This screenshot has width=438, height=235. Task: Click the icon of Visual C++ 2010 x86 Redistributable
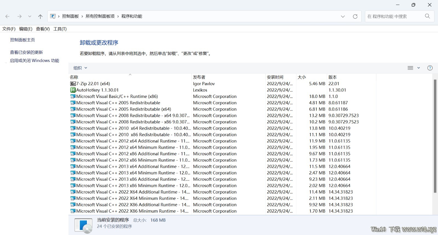tap(73, 135)
